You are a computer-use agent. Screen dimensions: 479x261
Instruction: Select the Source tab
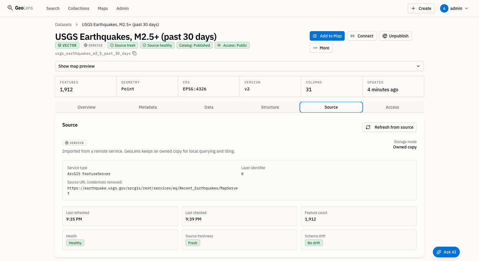pos(331,107)
